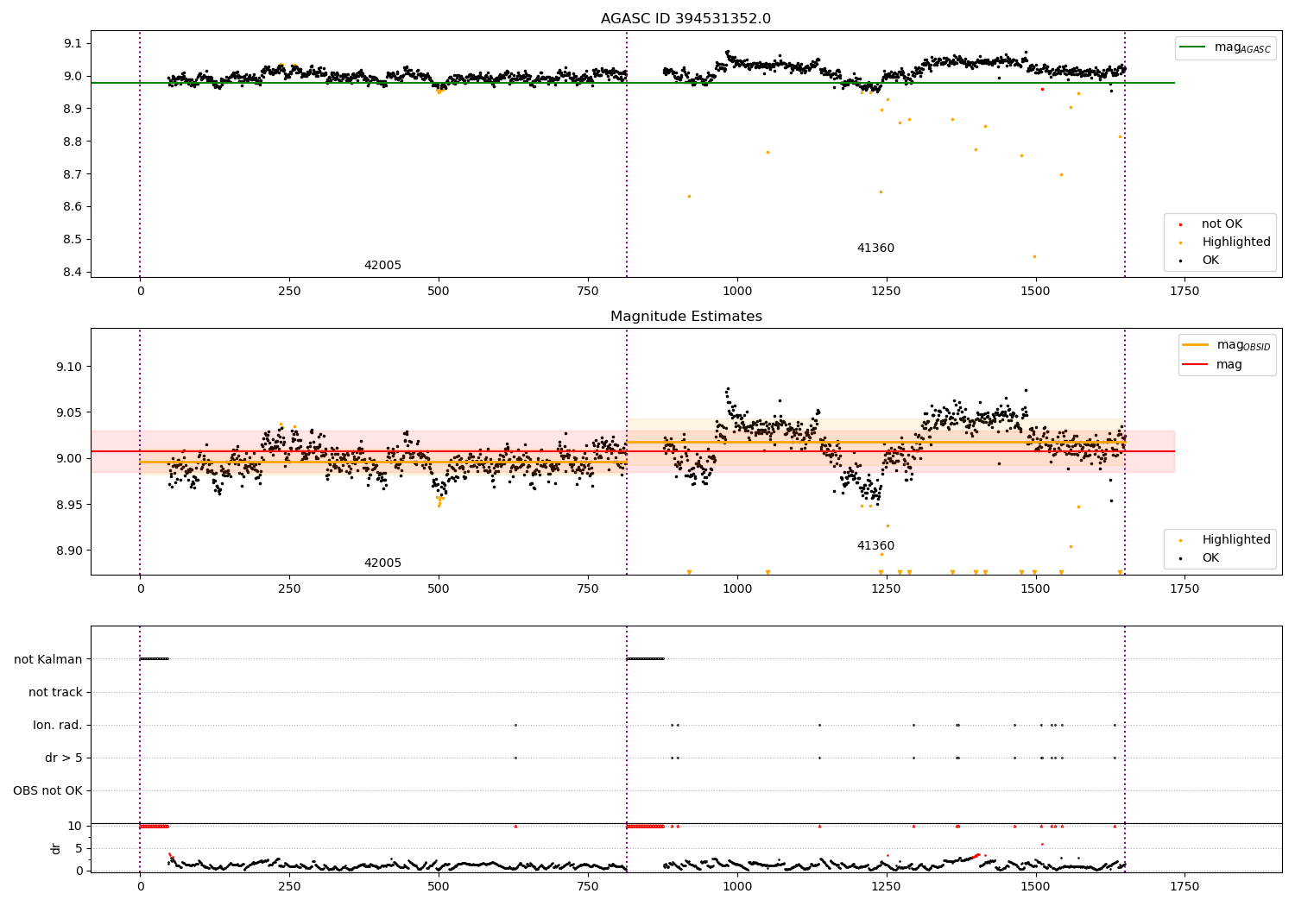The height and width of the screenshot is (906, 1295).
Task: Click the '8.90' y-axis tick label
Action: coord(70,551)
